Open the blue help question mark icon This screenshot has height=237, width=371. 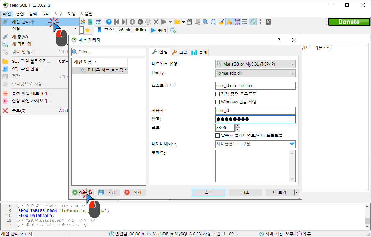pos(109,22)
